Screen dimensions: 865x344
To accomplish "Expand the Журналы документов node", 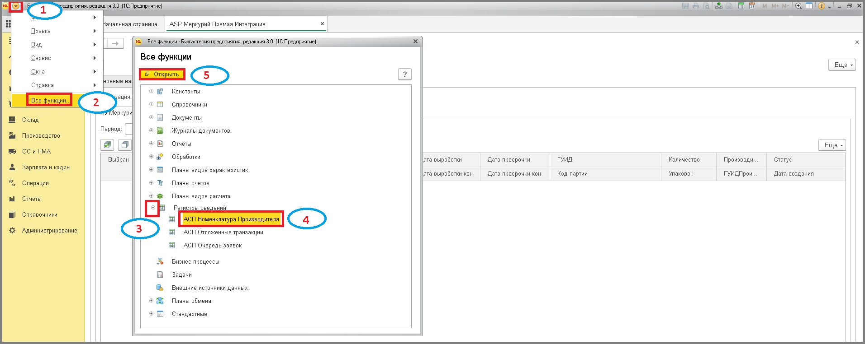I will (152, 130).
